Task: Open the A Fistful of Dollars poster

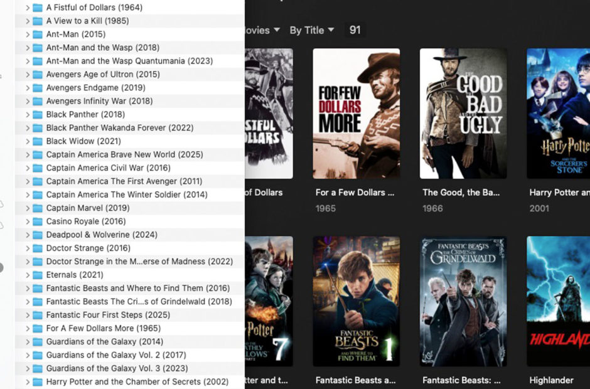Action: tap(269, 113)
